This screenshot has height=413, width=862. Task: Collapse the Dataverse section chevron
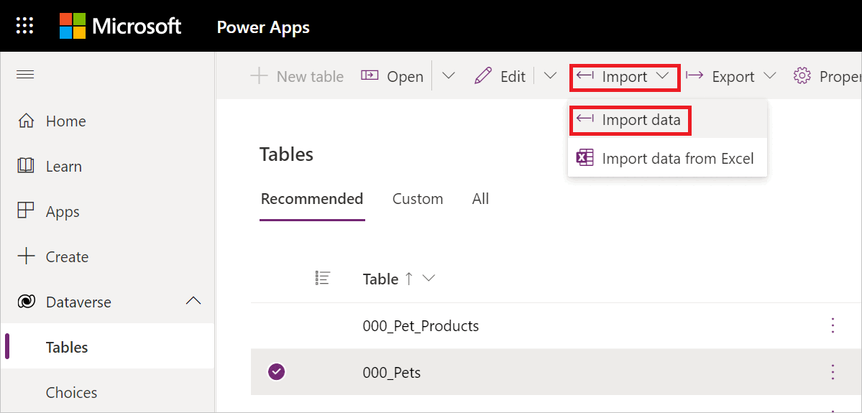point(193,301)
